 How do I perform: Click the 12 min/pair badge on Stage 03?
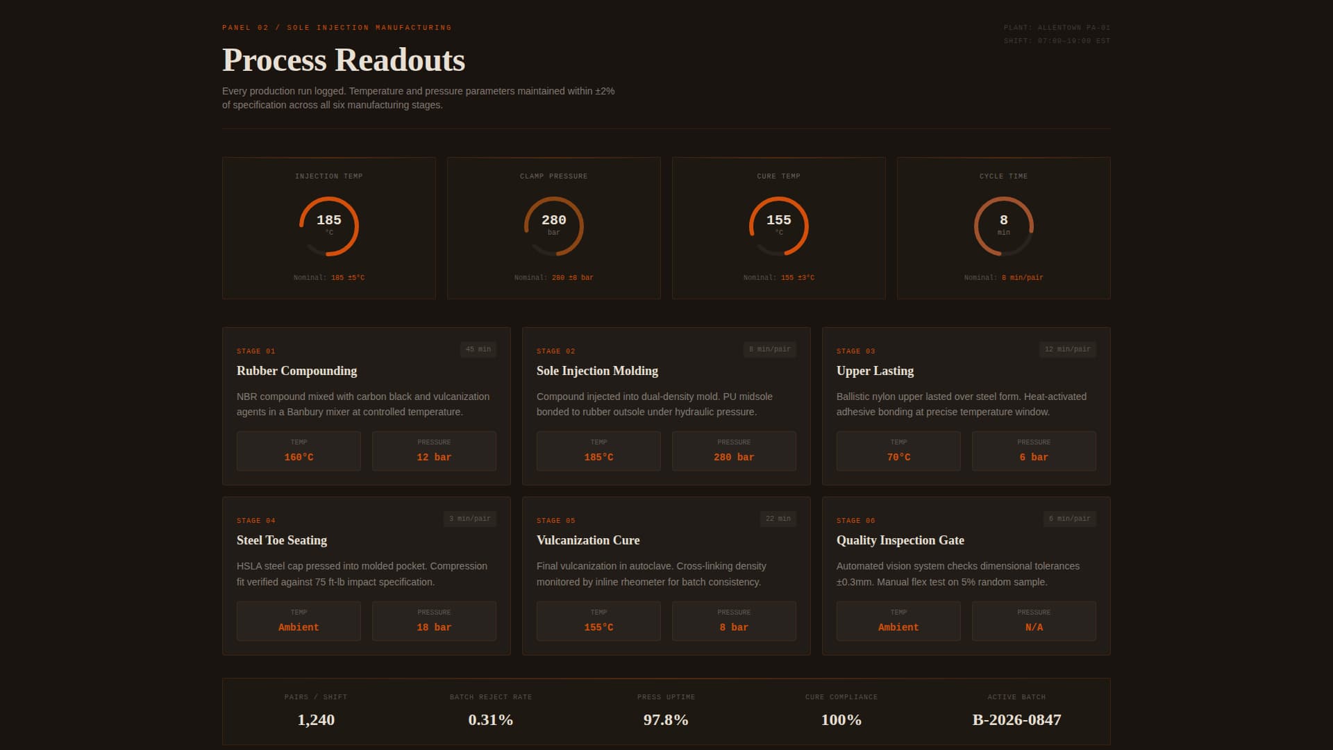pos(1066,349)
